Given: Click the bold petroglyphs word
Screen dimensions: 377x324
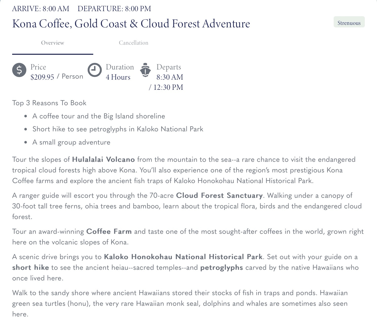Looking at the screenshot, I should tap(221, 267).
